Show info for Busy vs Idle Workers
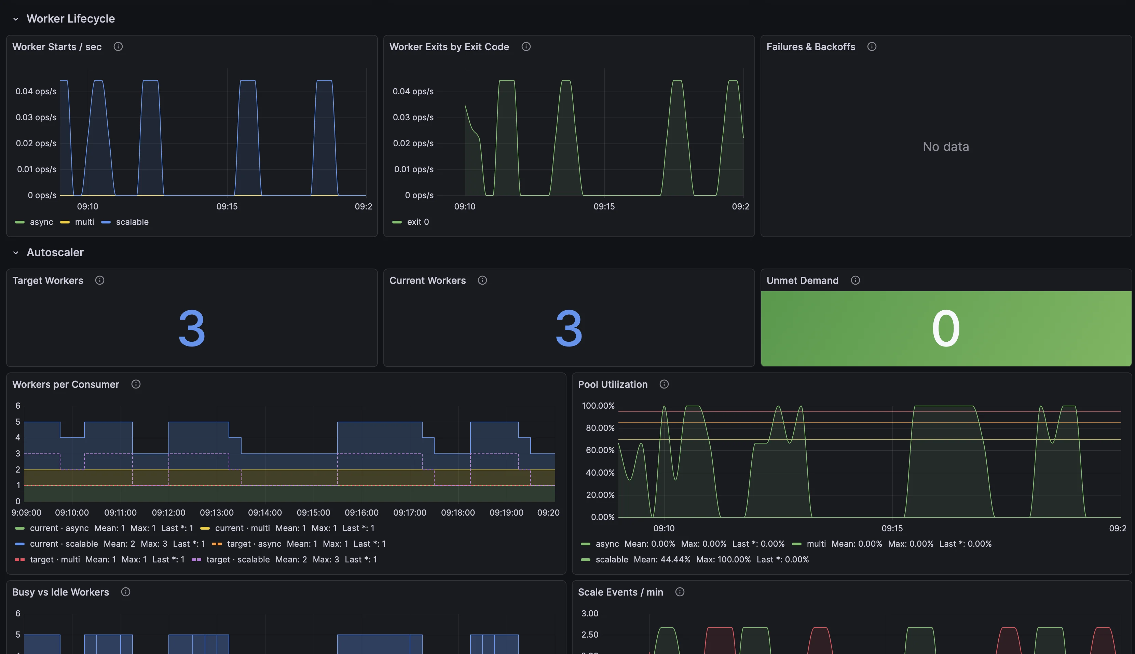Screen dimensions: 1135x654 coord(126,592)
